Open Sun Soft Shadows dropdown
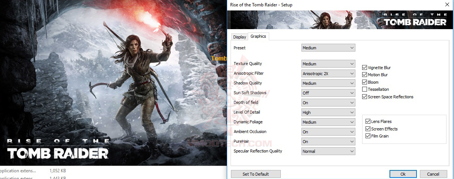The width and height of the screenshot is (454, 179). click(x=328, y=93)
